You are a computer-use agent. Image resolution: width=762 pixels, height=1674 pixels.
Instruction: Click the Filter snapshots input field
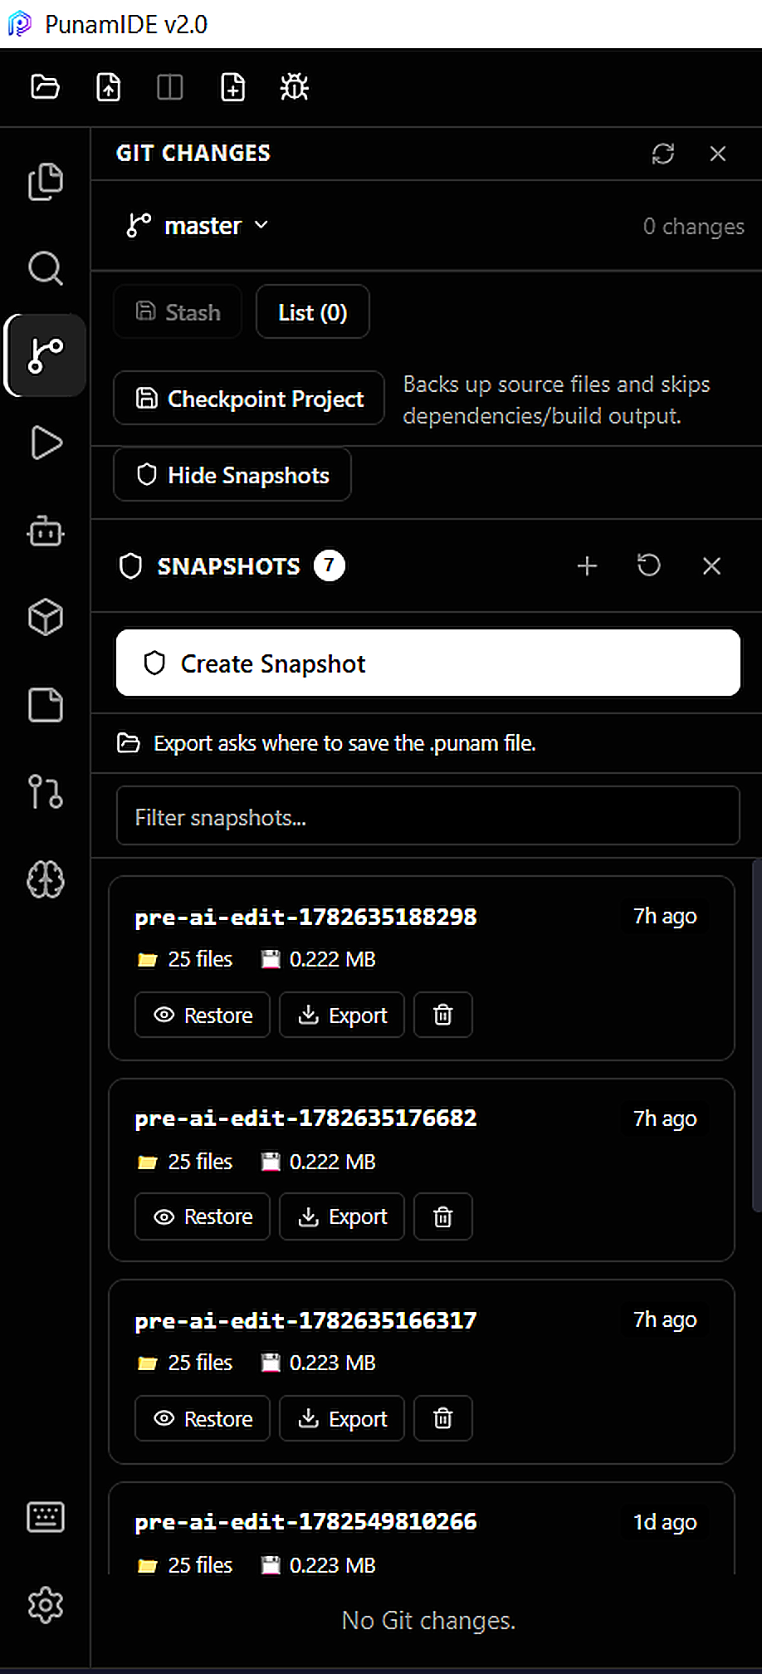tap(428, 817)
